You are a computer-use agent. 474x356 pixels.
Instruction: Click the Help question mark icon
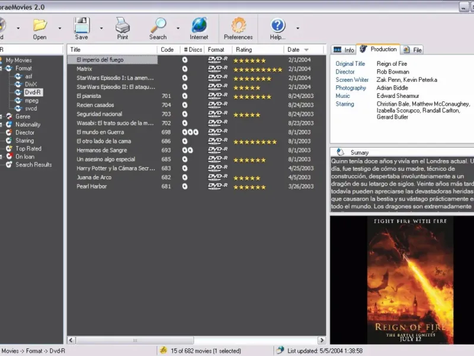pyautogui.click(x=277, y=25)
